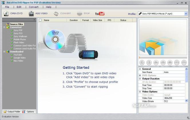
Task: Click the Video Bitrate value field
Action: (174, 101)
